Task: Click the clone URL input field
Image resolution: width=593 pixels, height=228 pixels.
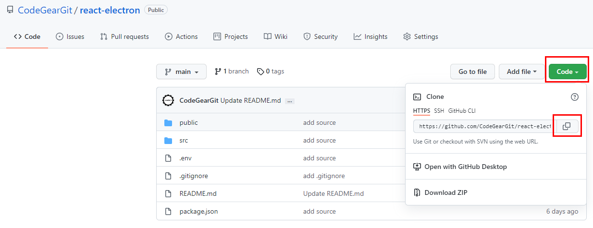Action: point(485,126)
